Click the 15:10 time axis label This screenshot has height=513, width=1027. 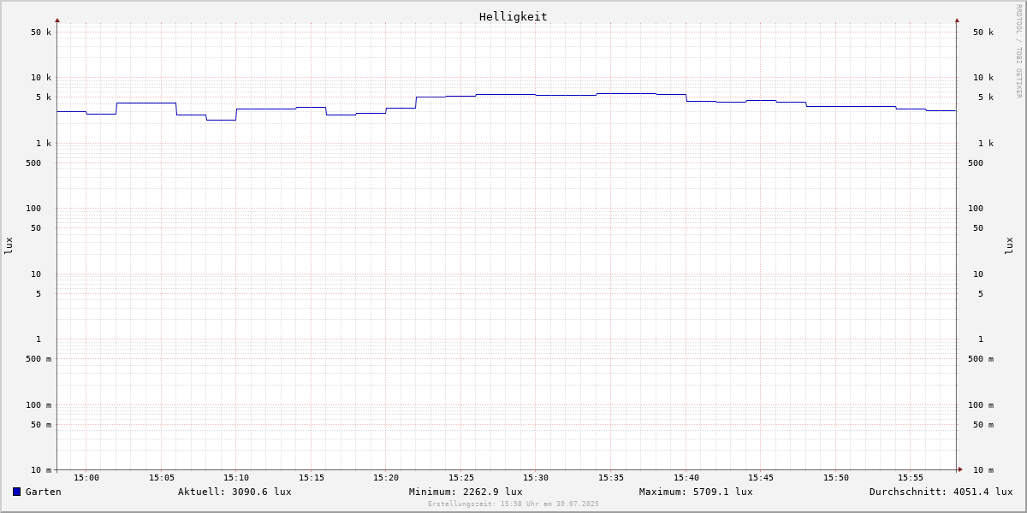[236, 478]
